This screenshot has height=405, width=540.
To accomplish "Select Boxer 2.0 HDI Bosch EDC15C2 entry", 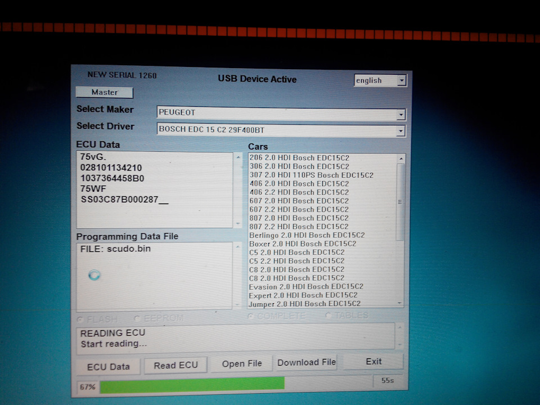I will [x=303, y=244].
